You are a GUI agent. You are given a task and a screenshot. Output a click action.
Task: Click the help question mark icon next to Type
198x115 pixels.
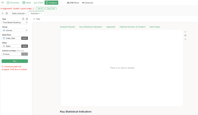pyautogui.click(x=23, y=19)
